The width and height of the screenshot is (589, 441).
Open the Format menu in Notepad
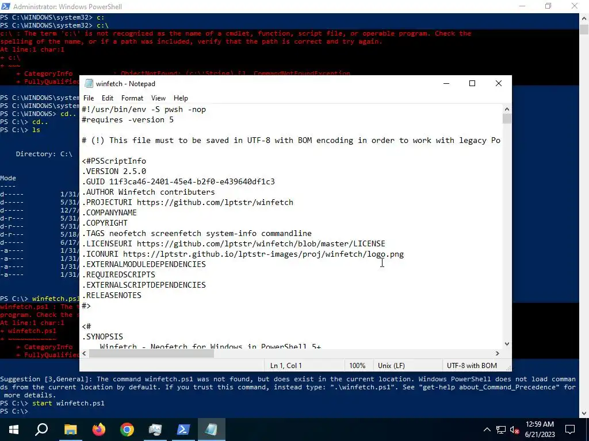132,98
